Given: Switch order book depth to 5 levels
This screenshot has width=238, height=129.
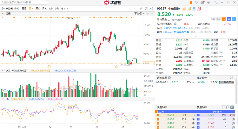Looking at the screenshot, I should [228, 107].
